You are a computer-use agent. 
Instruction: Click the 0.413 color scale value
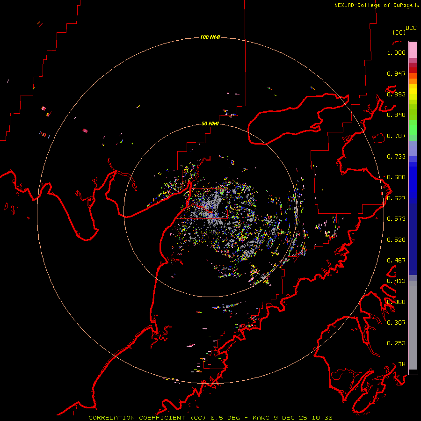pos(396,281)
